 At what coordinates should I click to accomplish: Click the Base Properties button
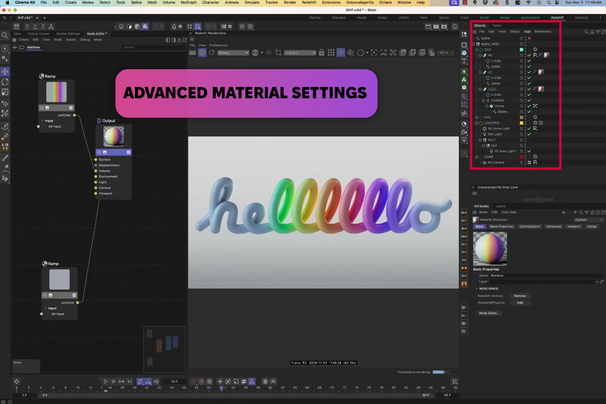coord(501,227)
